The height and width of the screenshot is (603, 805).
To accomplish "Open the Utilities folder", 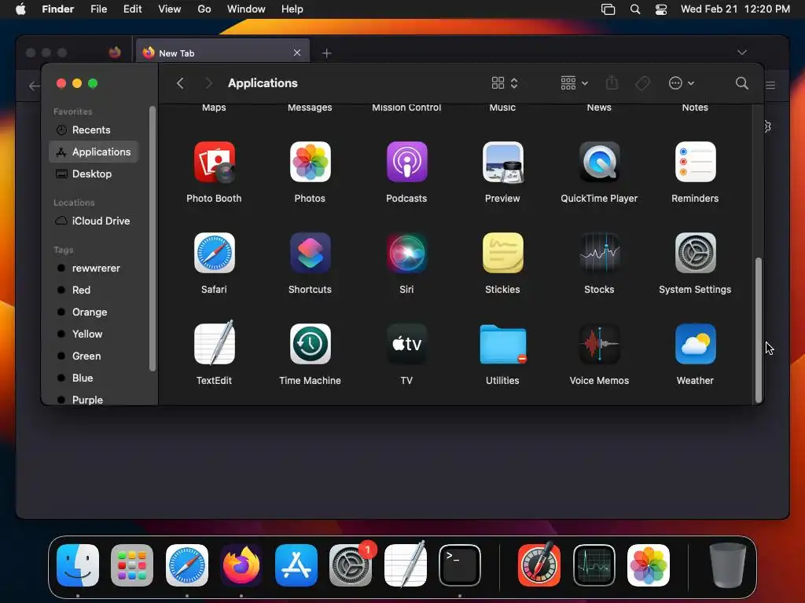I will pyautogui.click(x=502, y=344).
